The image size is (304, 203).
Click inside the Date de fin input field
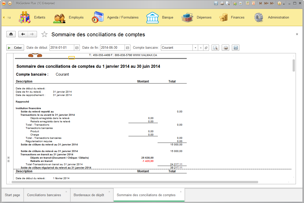click(113, 47)
